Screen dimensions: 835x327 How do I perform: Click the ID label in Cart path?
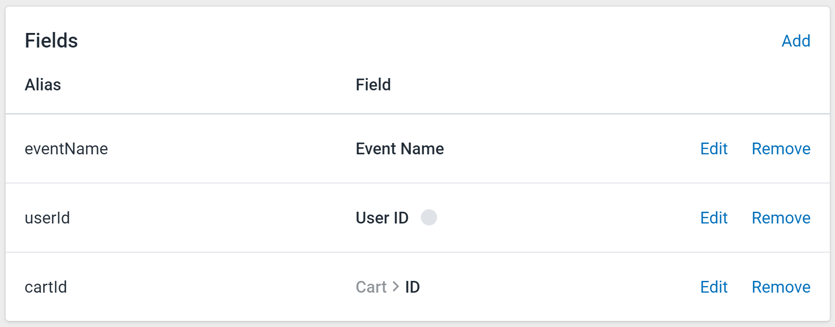[413, 287]
